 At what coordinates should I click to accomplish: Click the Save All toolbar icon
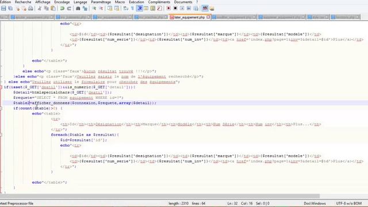[10, 9]
